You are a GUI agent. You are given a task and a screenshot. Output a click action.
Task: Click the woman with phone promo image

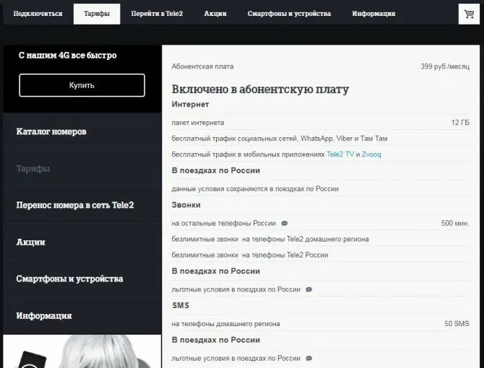click(x=82, y=351)
